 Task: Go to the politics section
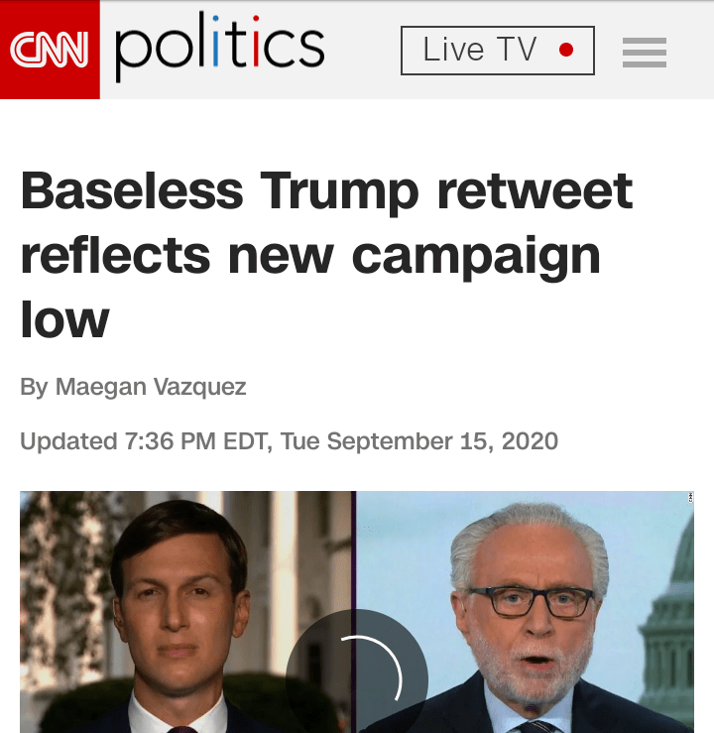(x=219, y=49)
